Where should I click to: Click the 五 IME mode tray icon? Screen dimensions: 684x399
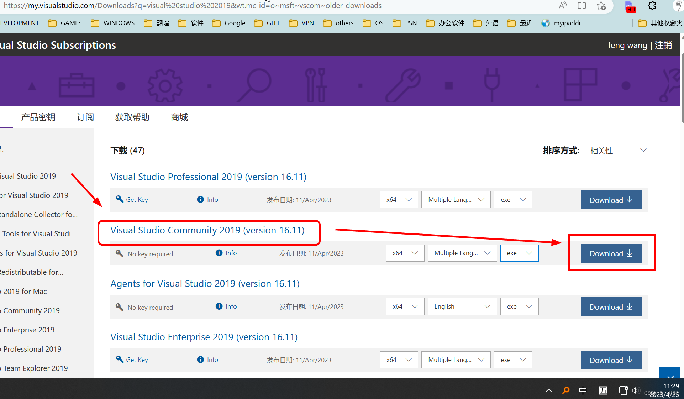(x=603, y=390)
